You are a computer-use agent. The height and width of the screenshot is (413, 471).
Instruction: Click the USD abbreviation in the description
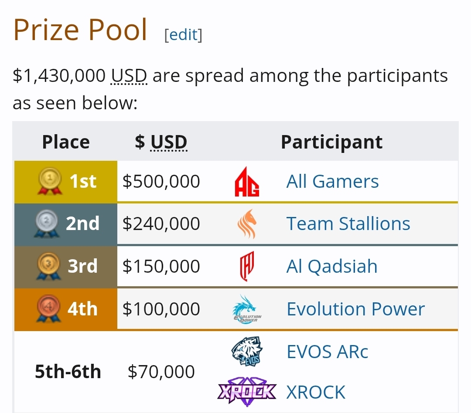[129, 76]
